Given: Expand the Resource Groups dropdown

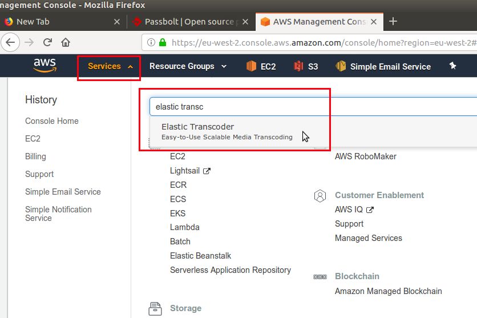Looking at the screenshot, I should coord(188,66).
